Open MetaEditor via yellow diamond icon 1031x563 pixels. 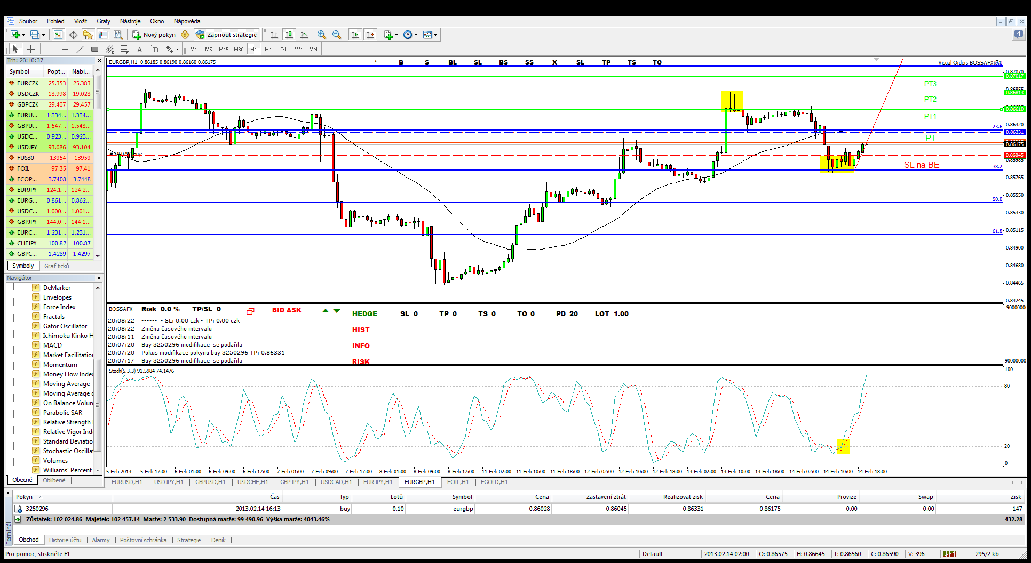pos(185,35)
